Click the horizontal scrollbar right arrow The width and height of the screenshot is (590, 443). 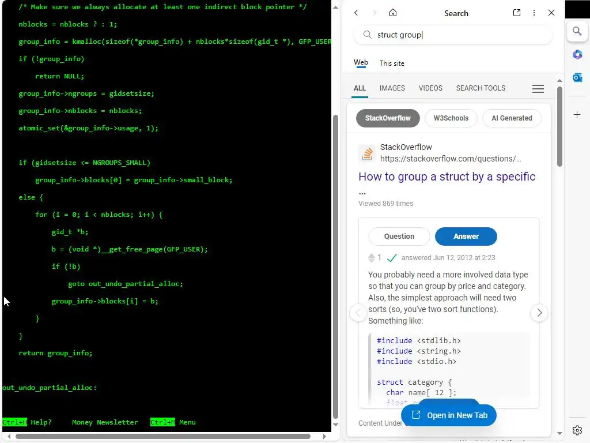pyautogui.click(x=324, y=436)
